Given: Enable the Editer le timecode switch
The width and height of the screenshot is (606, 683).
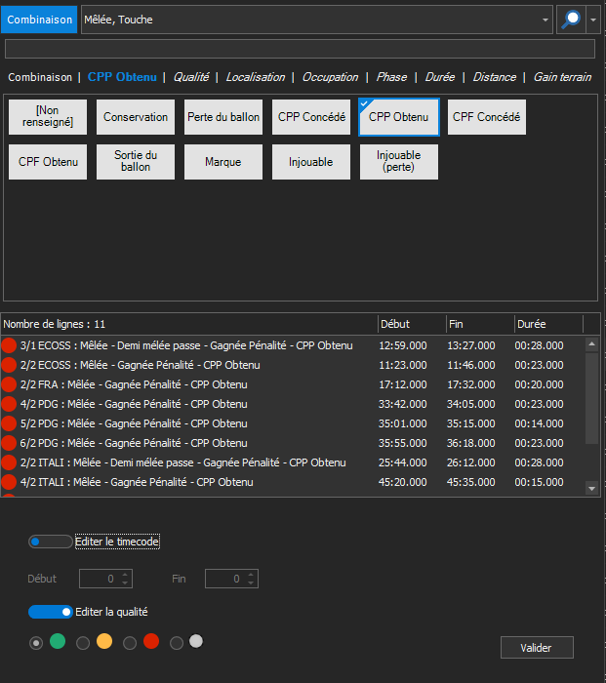Looking at the screenshot, I should pos(50,542).
